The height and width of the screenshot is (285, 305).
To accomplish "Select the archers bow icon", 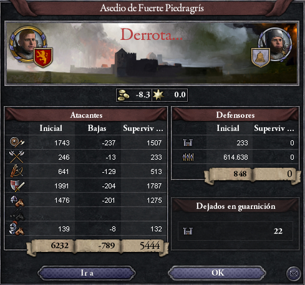I will (17, 171).
